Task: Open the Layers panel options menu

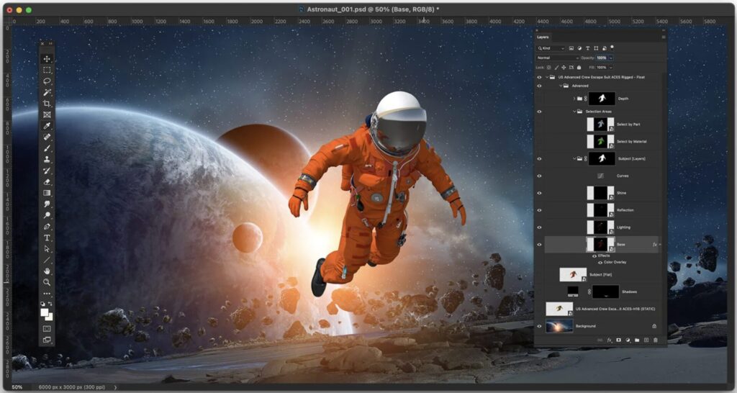Action: pyautogui.click(x=662, y=36)
